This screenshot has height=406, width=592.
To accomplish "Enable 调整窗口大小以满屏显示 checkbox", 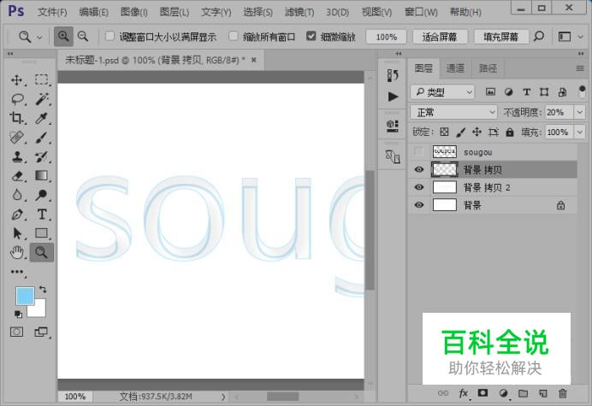I will pyautogui.click(x=110, y=36).
